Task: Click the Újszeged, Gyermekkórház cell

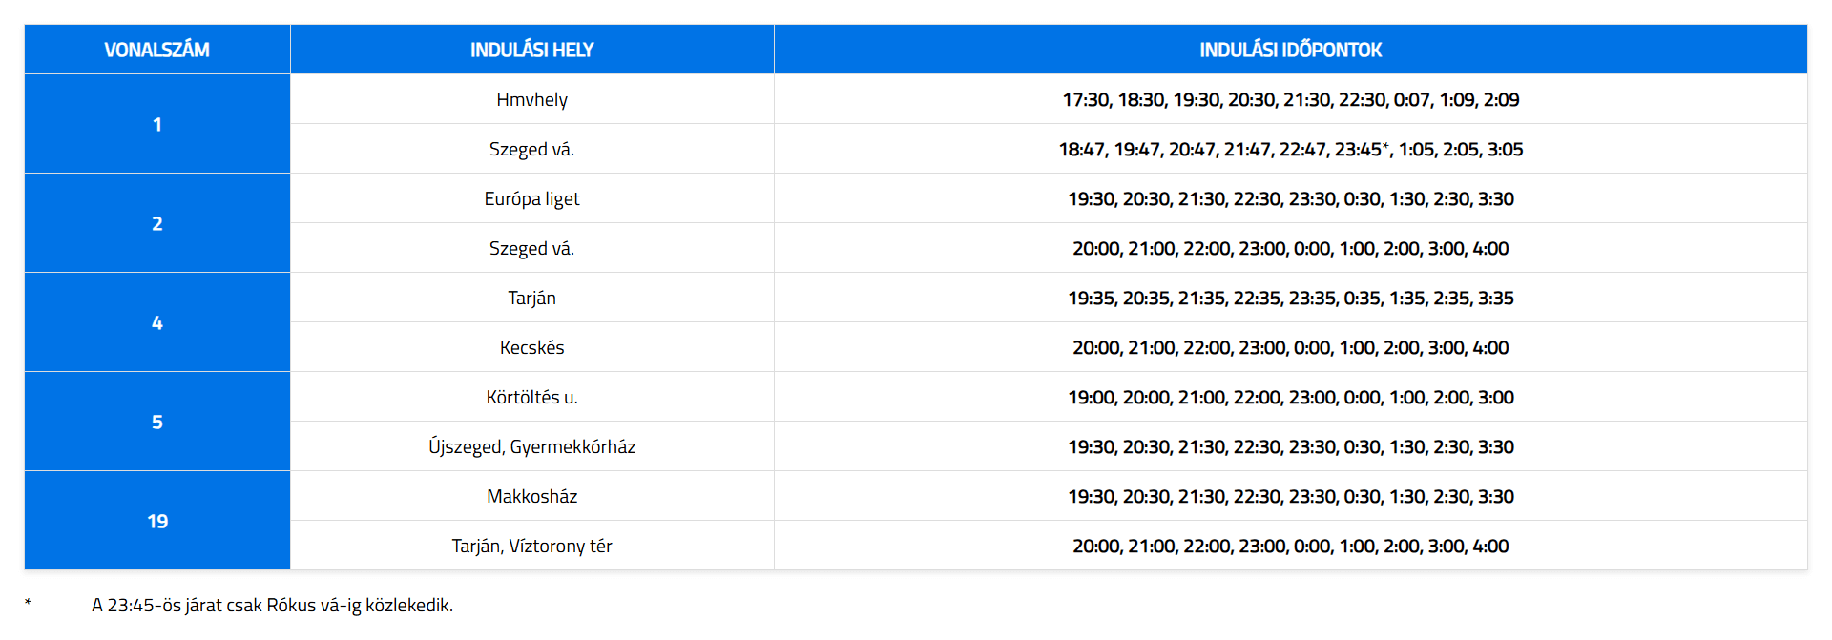Action: coord(531,446)
